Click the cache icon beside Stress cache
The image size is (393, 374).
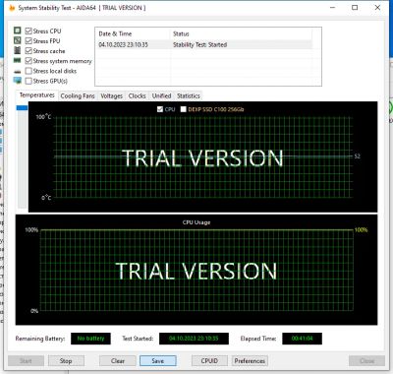pos(18,50)
